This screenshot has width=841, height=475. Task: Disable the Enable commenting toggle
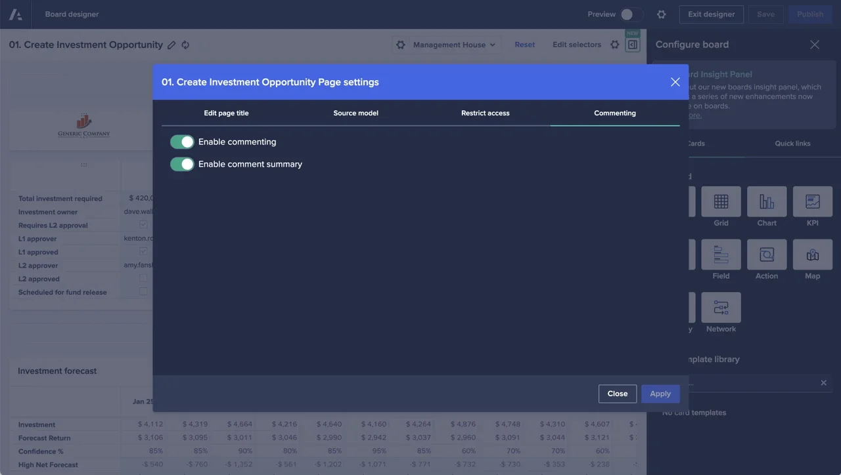[x=182, y=142]
